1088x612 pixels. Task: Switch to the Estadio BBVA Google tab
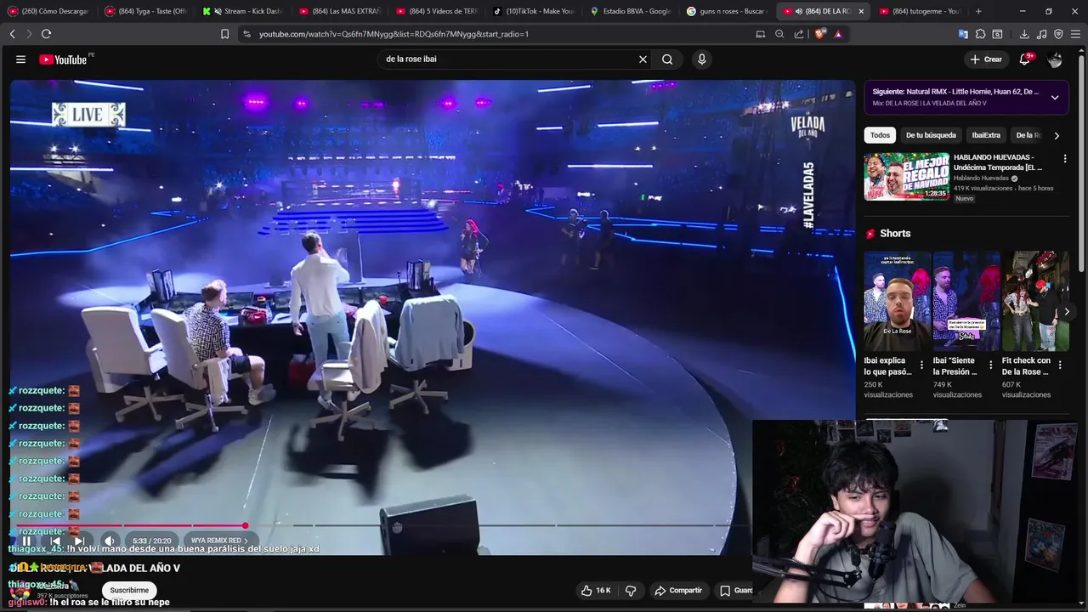pyautogui.click(x=630, y=11)
